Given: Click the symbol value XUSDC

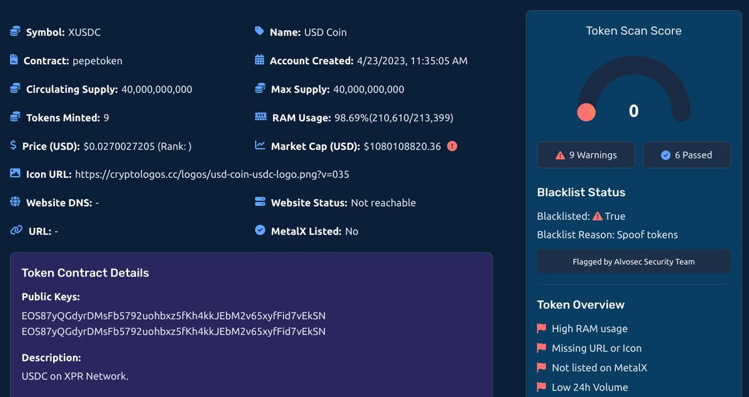Looking at the screenshot, I should coord(84,32).
